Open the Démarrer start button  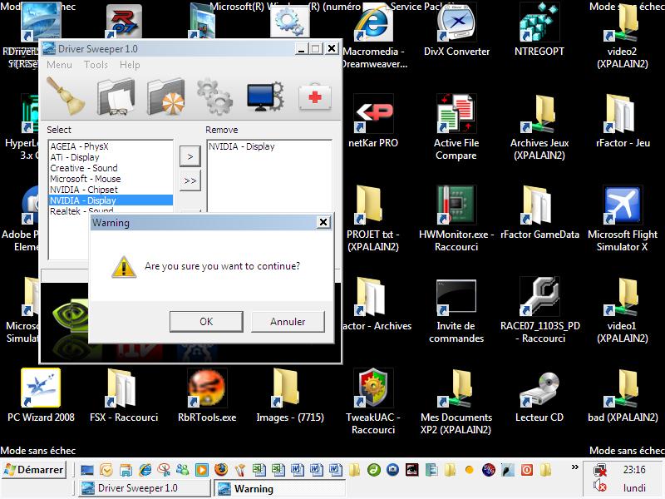pyautogui.click(x=34, y=470)
